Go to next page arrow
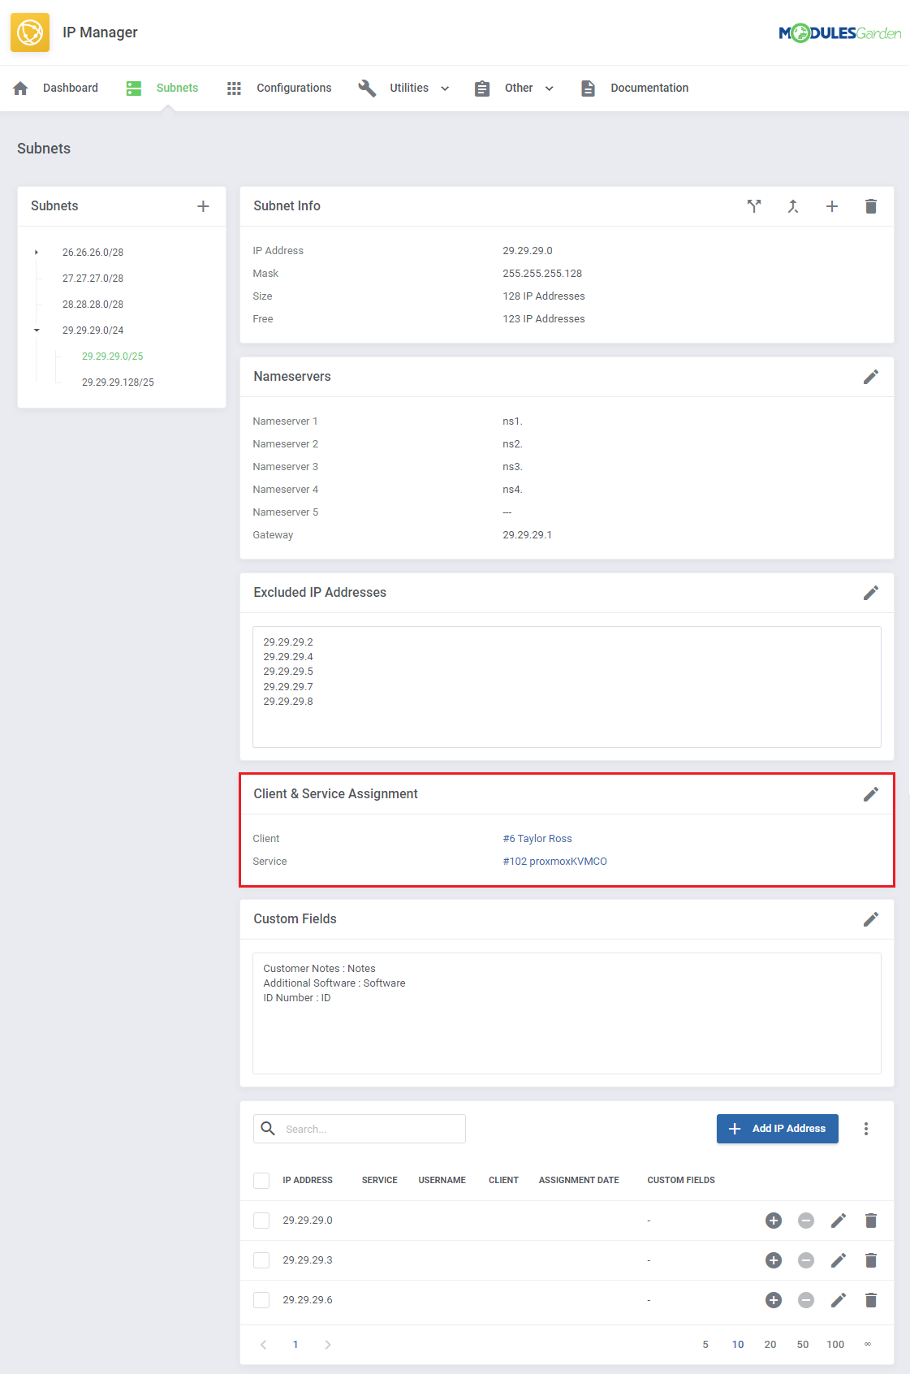The height and width of the screenshot is (1374, 910). 328,1345
